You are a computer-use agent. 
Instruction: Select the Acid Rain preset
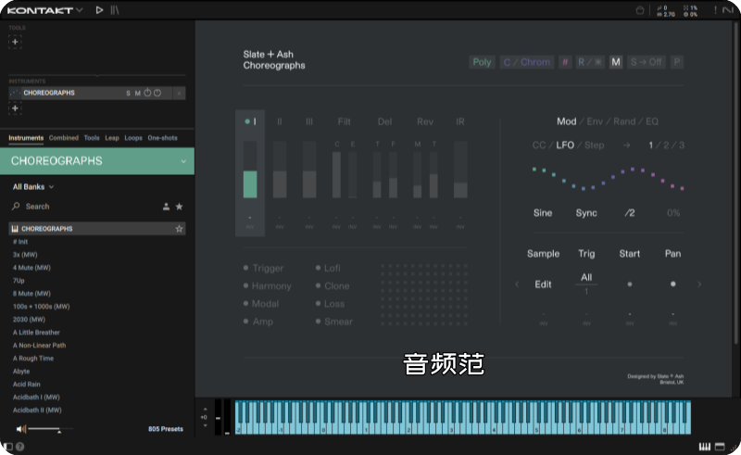tap(27, 384)
